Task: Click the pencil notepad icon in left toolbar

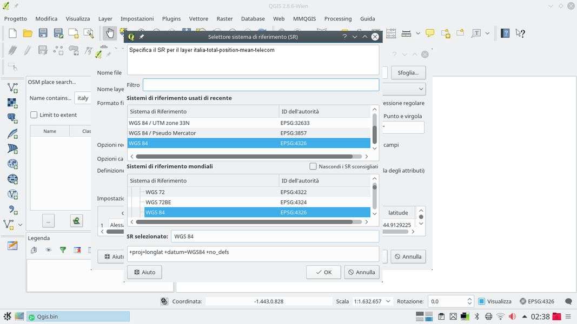Action: coord(12,245)
